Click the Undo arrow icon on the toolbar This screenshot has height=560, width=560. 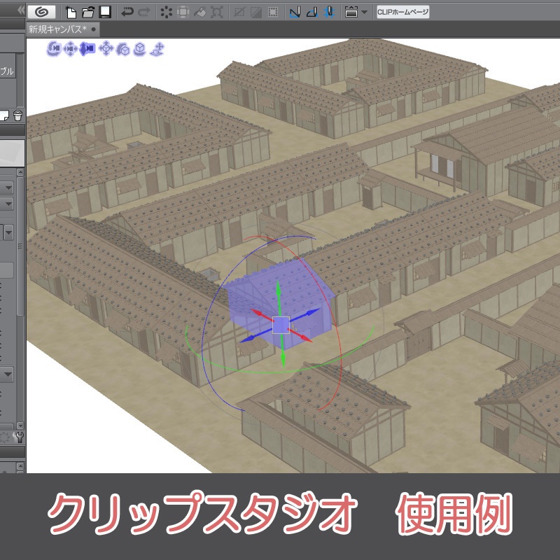(x=128, y=10)
